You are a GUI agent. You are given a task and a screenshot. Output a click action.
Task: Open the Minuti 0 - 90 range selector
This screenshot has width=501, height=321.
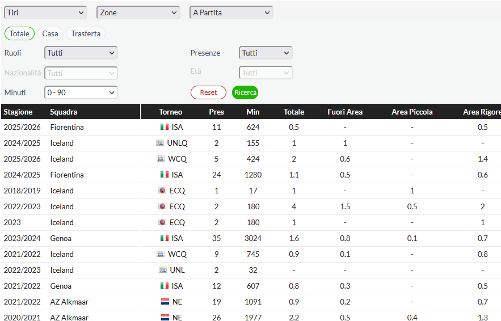point(81,92)
